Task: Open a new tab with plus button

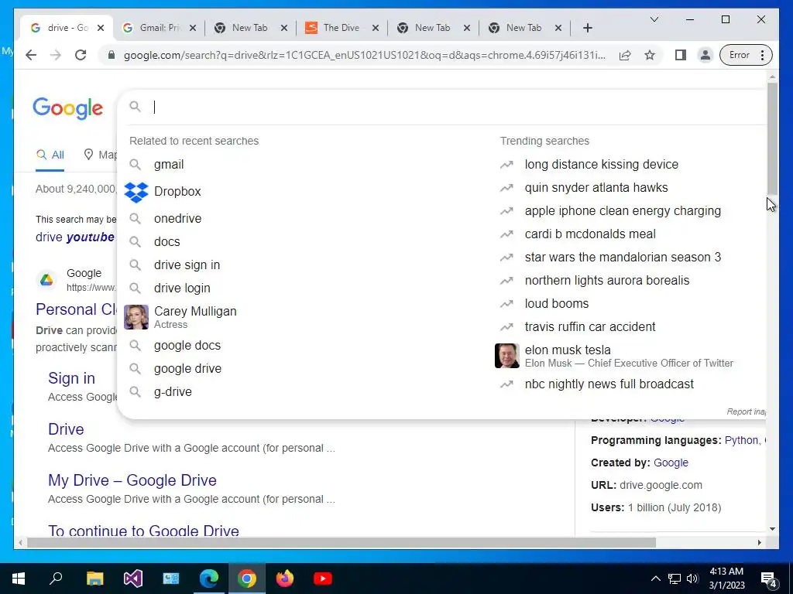Action: pyautogui.click(x=587, y=28)
